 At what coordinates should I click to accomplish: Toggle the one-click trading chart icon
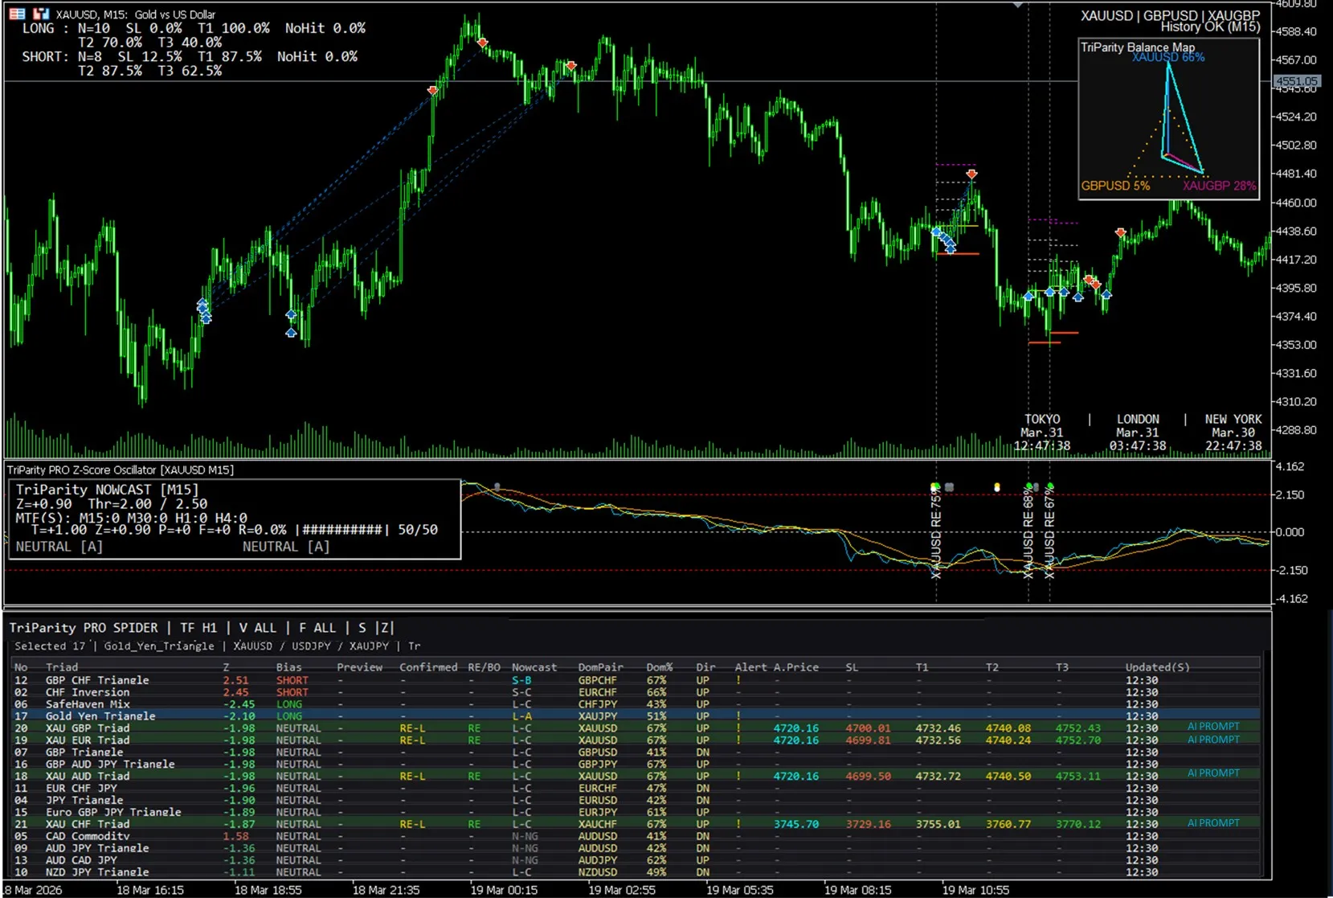(41, 14)
